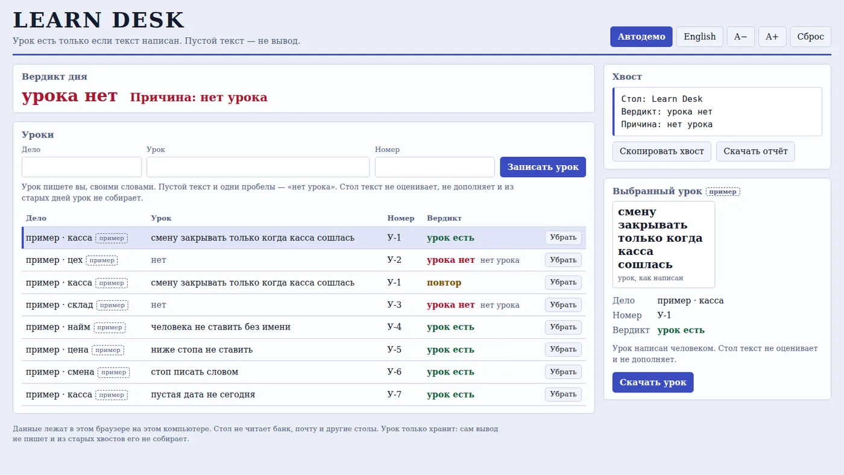Remove the пример · цех row У-2
This screenshot has height=475, width=844.
click(x=563, y=260)
